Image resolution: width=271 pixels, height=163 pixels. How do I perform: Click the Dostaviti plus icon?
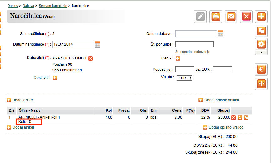point(55,78)
